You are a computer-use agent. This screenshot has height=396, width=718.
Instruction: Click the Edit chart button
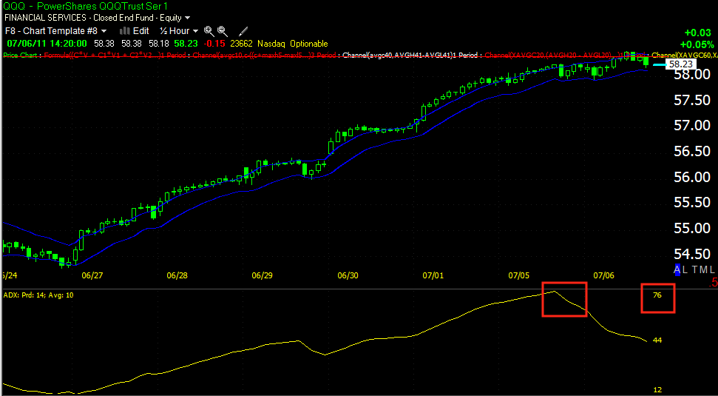coord(141,30)
